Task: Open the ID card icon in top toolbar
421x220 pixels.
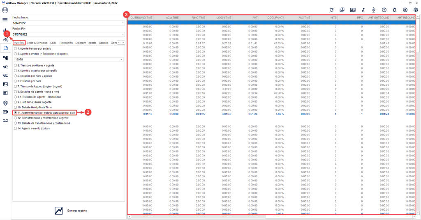Action: pos(353,10)
